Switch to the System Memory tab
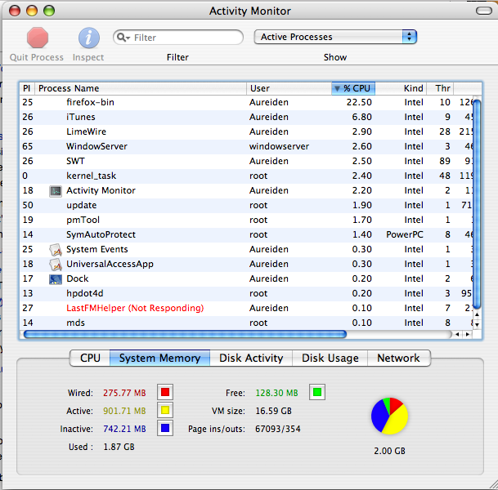This screenshot has width=498, height=490. [x=159, y=358]
